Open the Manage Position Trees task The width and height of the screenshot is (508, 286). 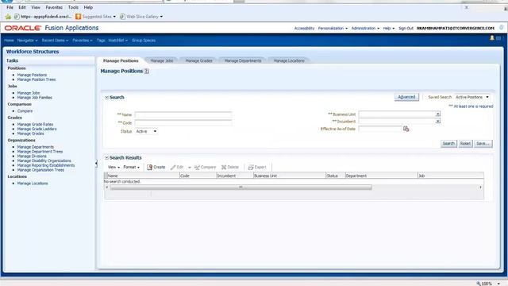37,79
